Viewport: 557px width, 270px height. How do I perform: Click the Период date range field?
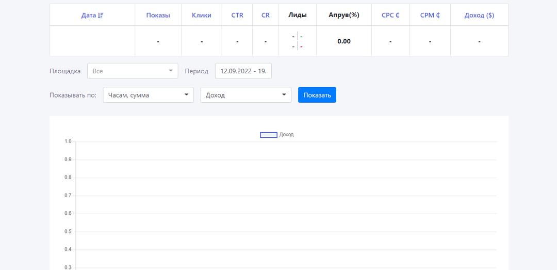point(243,71)
